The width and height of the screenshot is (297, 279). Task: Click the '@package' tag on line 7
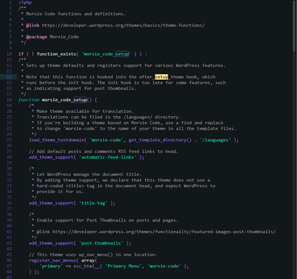coord(37,37)
